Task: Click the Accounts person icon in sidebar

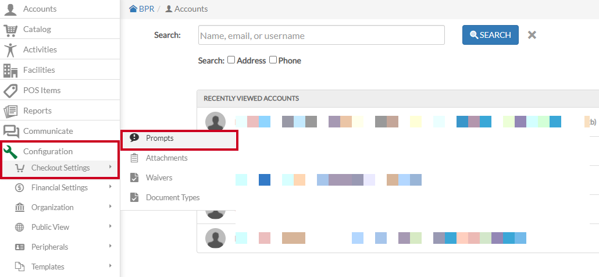Action: pyautogui.click(x=10, y=9)
